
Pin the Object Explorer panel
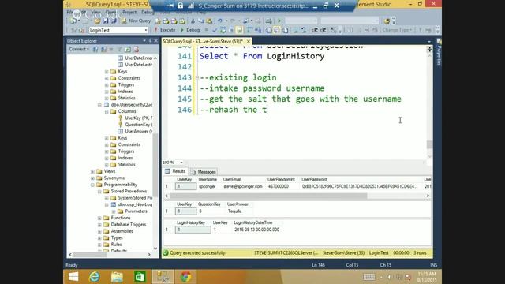150,40
